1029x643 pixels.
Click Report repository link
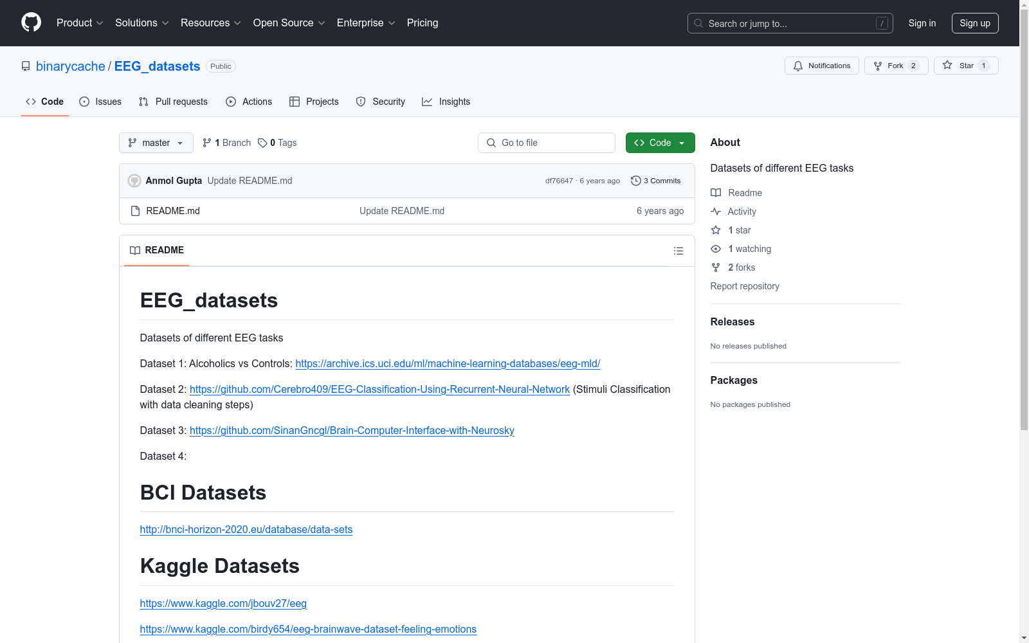point(745,286)
